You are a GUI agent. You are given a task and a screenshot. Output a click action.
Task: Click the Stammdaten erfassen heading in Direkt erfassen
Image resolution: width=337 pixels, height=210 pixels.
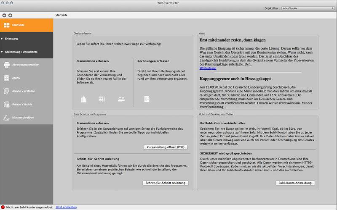[x=93, y=61]
